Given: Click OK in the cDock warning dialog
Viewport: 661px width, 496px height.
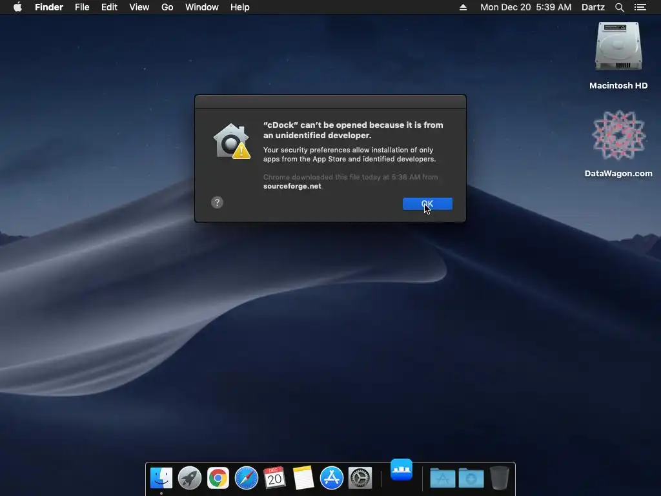Looking at the screenshot, I should [x=427, y=203].
